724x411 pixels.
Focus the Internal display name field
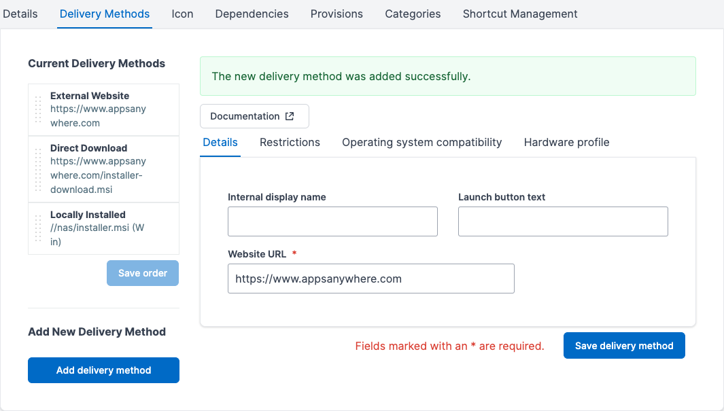[332, 222]
